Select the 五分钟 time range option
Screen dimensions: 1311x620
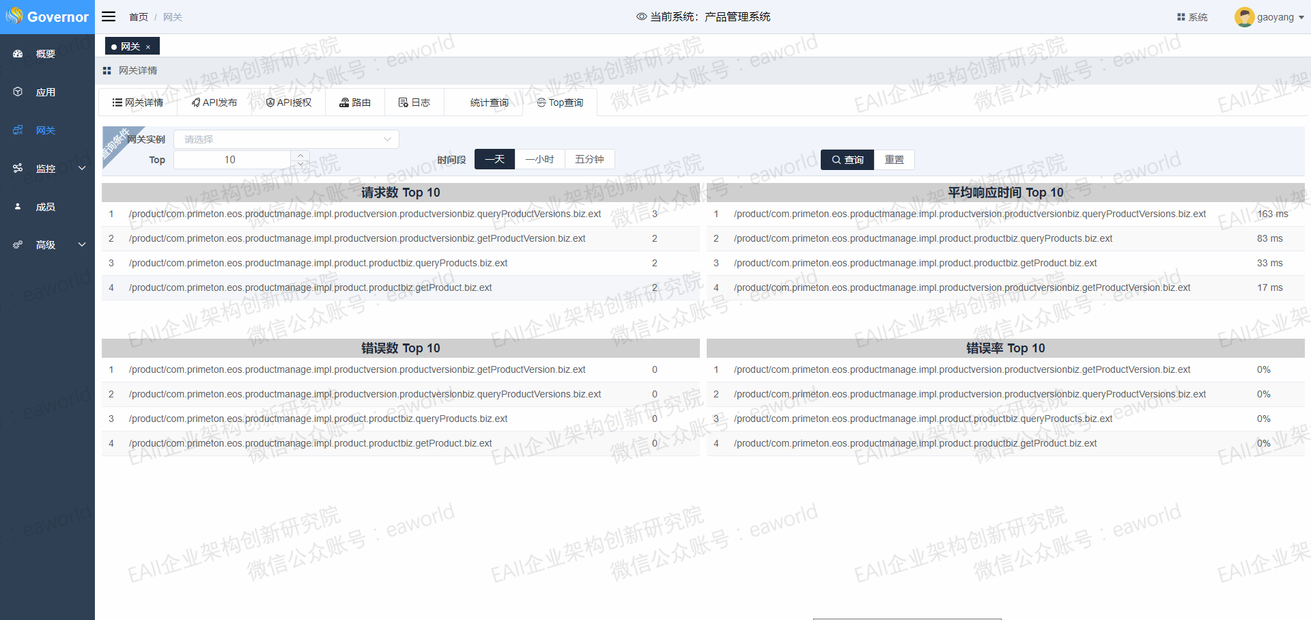(x=589, y=159)
